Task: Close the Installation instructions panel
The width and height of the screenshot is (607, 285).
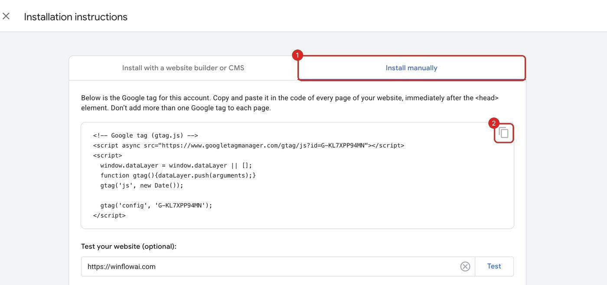Action: [6, 16]
